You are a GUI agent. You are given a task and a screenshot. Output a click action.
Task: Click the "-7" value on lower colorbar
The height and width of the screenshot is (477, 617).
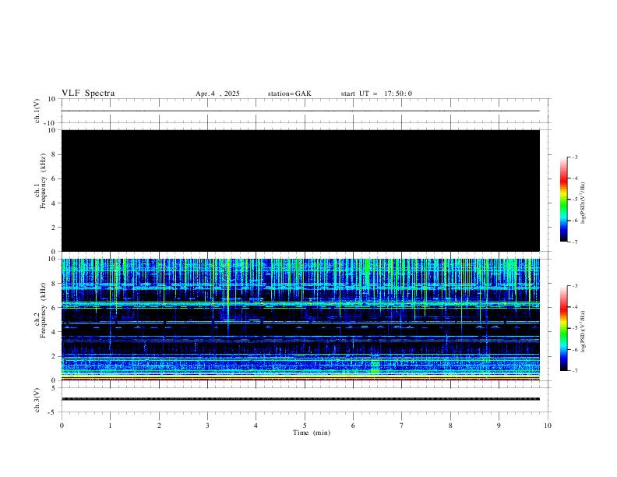click(x=574, y=371)
